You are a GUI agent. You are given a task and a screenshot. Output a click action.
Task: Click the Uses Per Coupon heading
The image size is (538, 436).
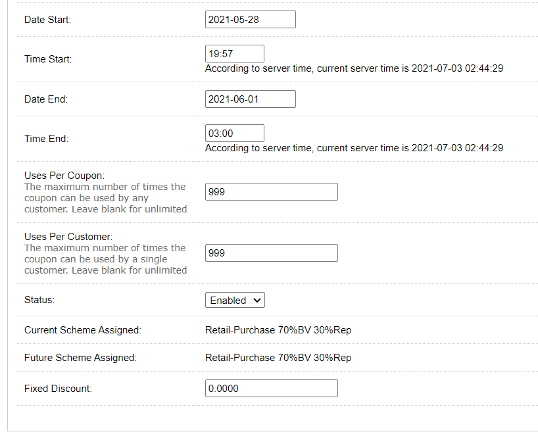coord(64,176)
